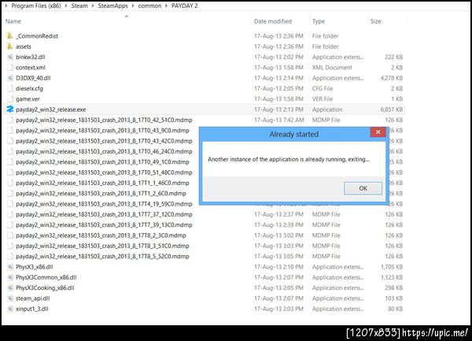Viewport: 472px width, 341px height.
Task: Click the dialog message about another instance running
Action: pyautogui.click(x=289, y=159)
